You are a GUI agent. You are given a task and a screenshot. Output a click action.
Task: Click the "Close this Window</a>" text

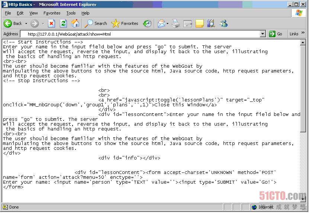point(186,104)
